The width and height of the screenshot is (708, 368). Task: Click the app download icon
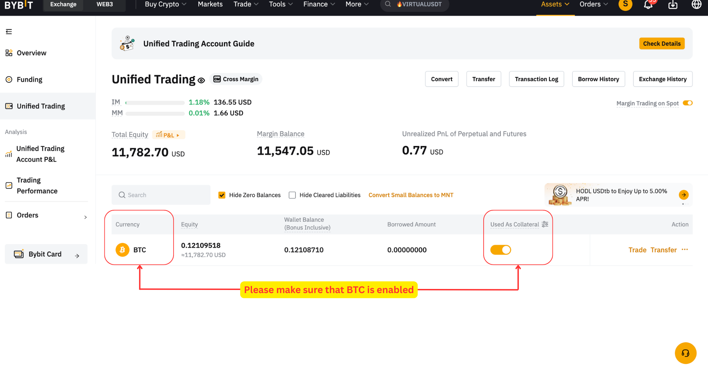point(673,4)
